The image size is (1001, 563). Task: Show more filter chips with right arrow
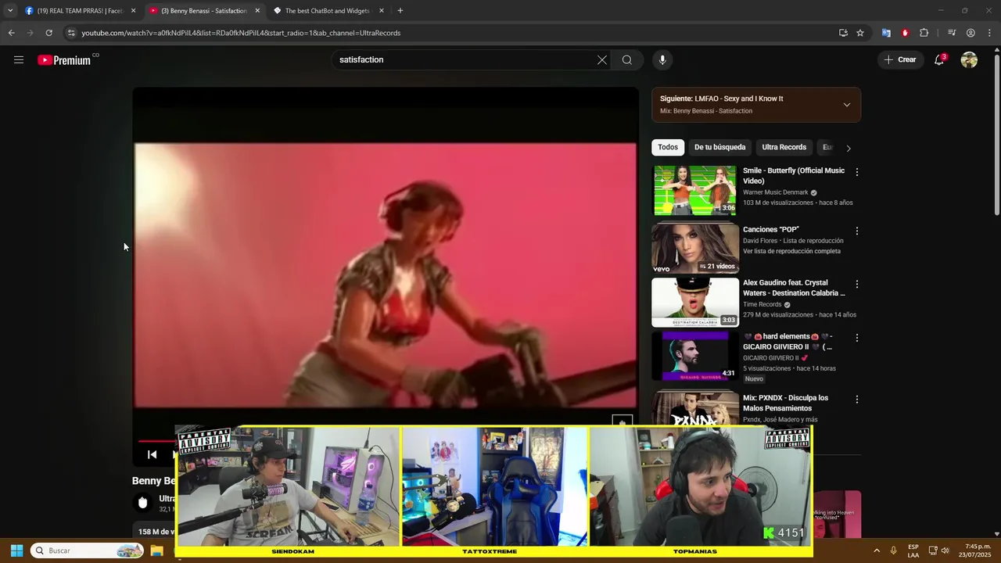849,148
